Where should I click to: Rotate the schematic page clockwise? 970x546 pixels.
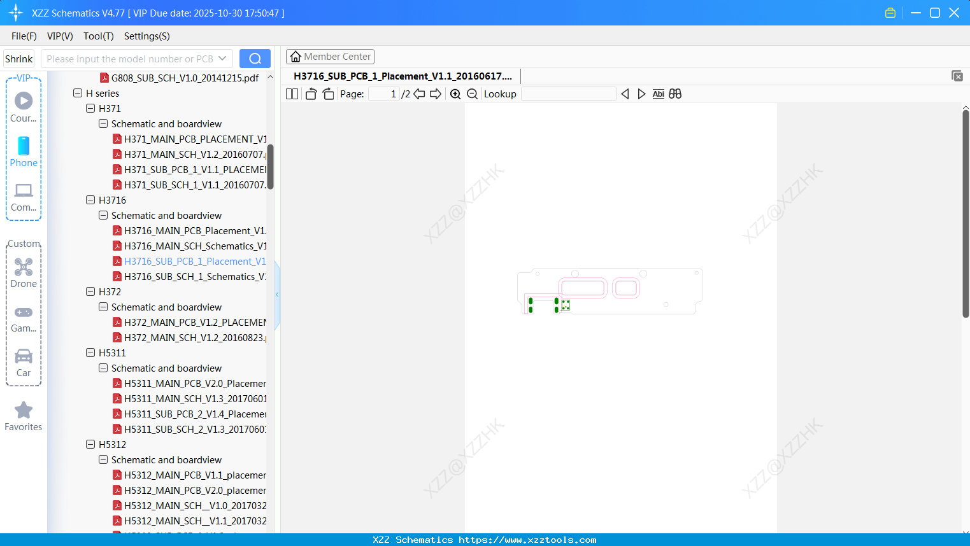pos(328,94)
